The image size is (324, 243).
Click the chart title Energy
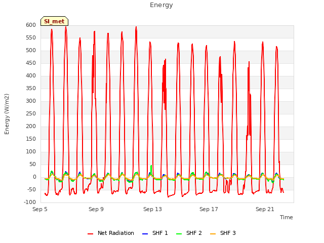pos(161,5)
